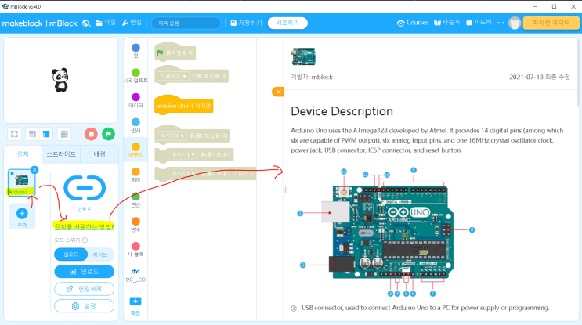This screenshot has height=325, width=582.
Task: Select small stage layout icon
Action: (33, 134)
